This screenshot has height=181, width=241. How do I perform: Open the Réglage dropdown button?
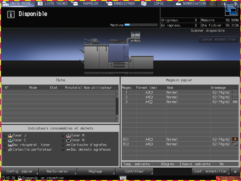[96, 171]
